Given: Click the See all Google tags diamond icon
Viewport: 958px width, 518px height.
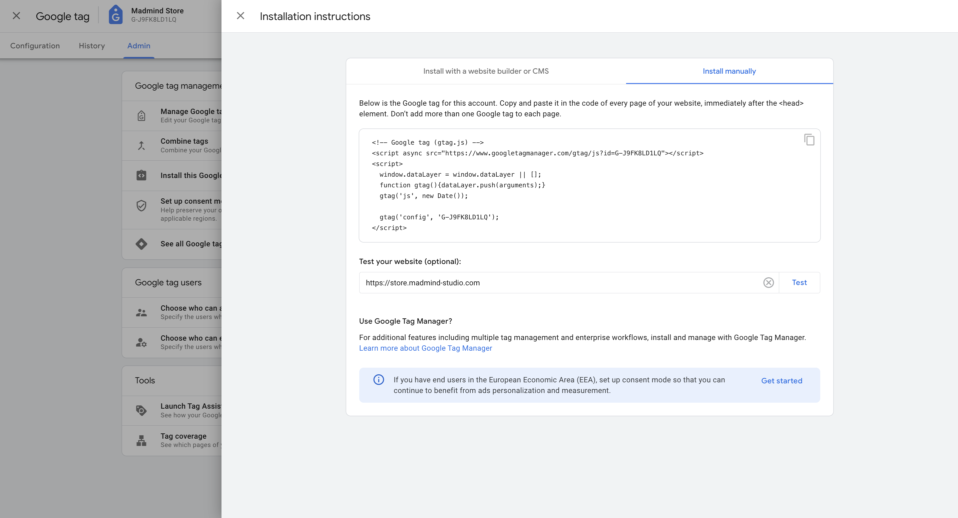Looking at the screenshot, I should point(141,244).
